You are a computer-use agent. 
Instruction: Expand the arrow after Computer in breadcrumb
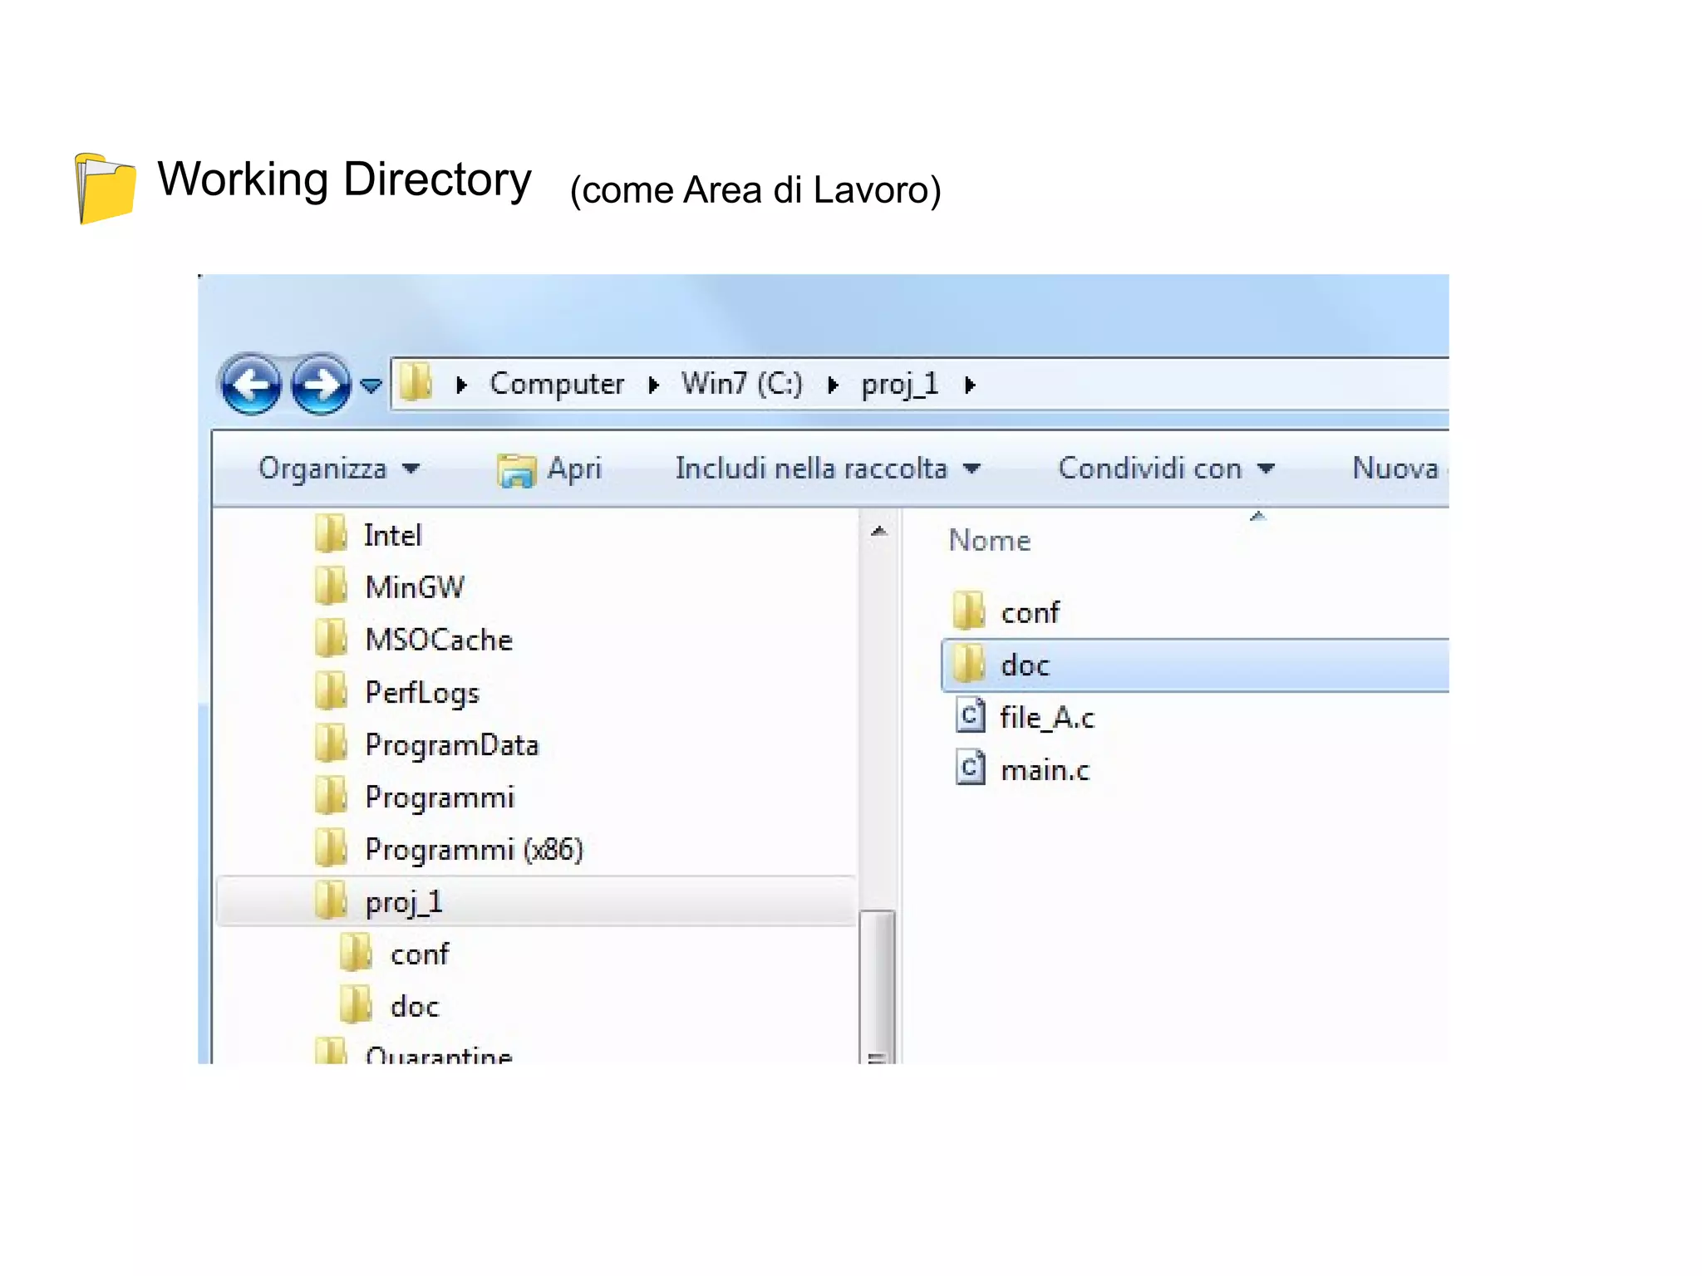point(654,385)
